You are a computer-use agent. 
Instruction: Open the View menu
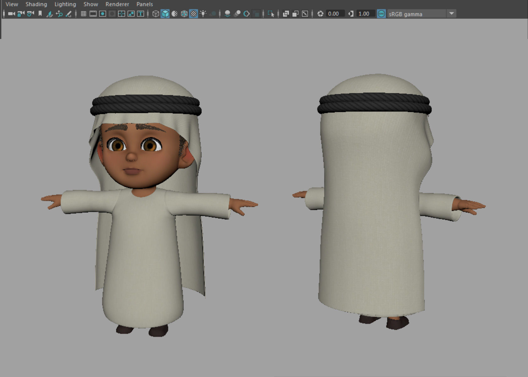12,4
